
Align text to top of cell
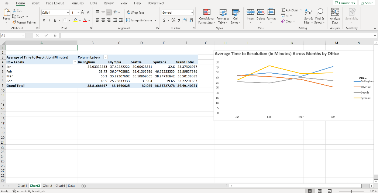(x=97, y=12)
